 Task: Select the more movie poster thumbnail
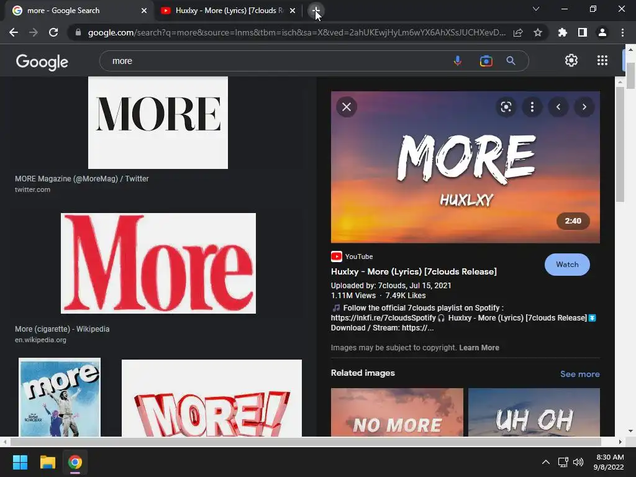60,397
